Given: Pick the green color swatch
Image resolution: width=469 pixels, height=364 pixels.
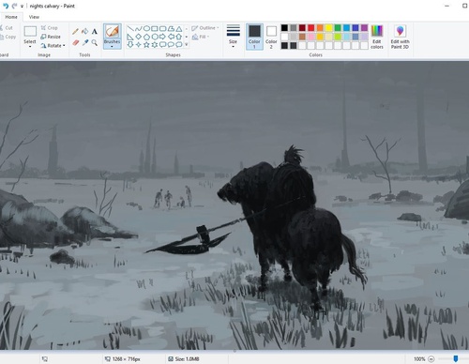Looking at the screenshot, I should coord(338,28).
